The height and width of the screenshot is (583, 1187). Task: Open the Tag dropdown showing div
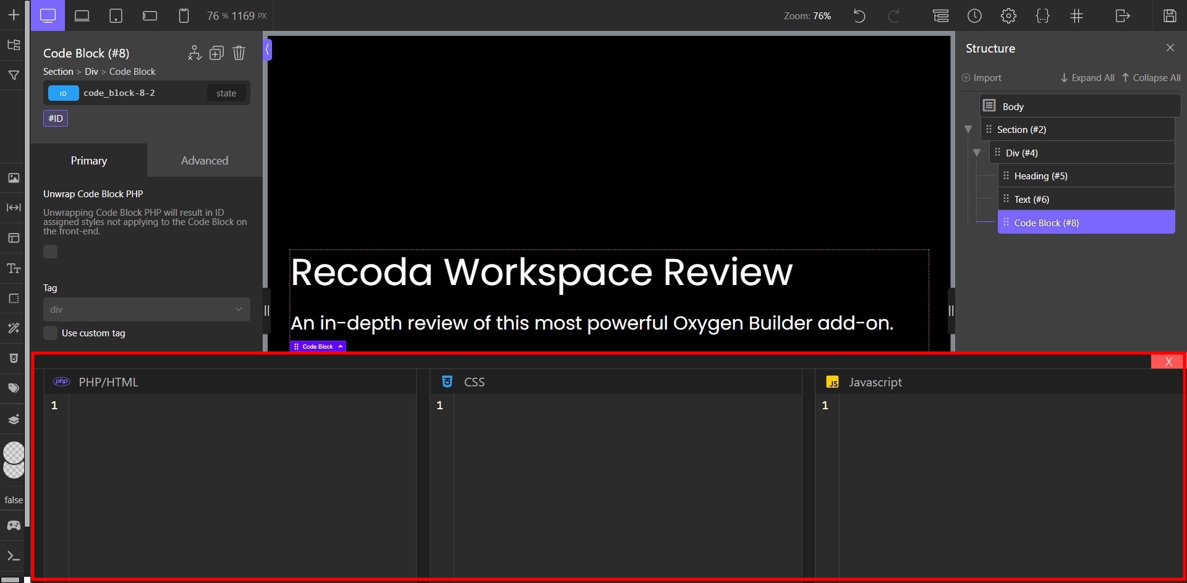pyautogui.click(x=146, y=309)
